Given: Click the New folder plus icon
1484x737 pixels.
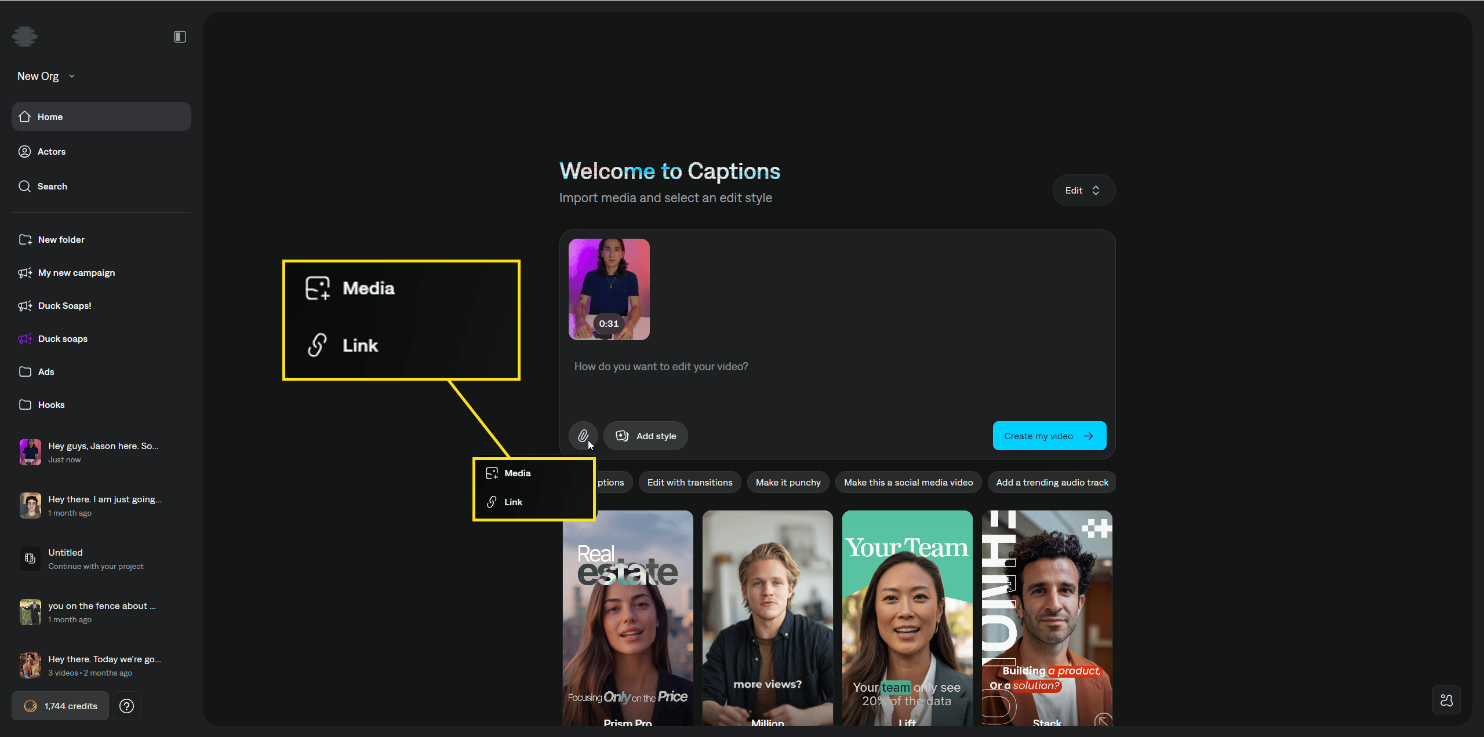Looking at the screenshot, I should pos(25,239).
